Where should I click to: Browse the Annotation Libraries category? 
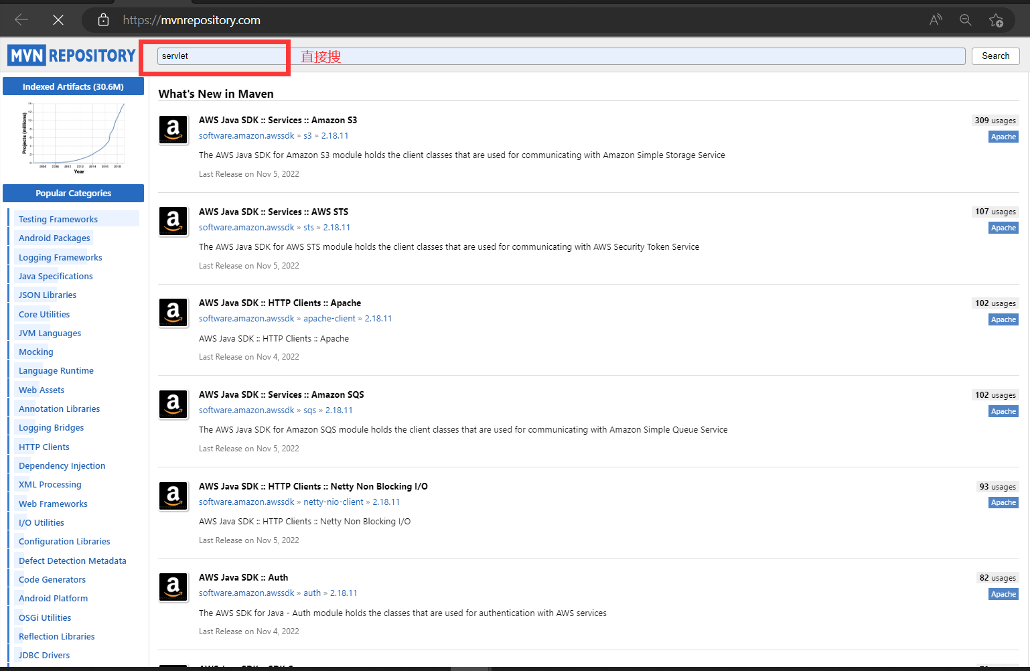(59, 408)
